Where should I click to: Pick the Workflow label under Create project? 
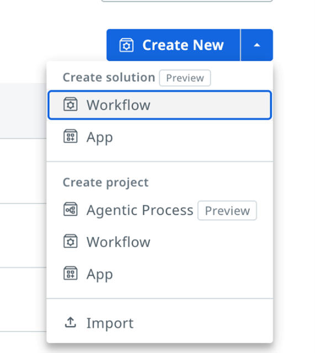click(x=118, y=242)
